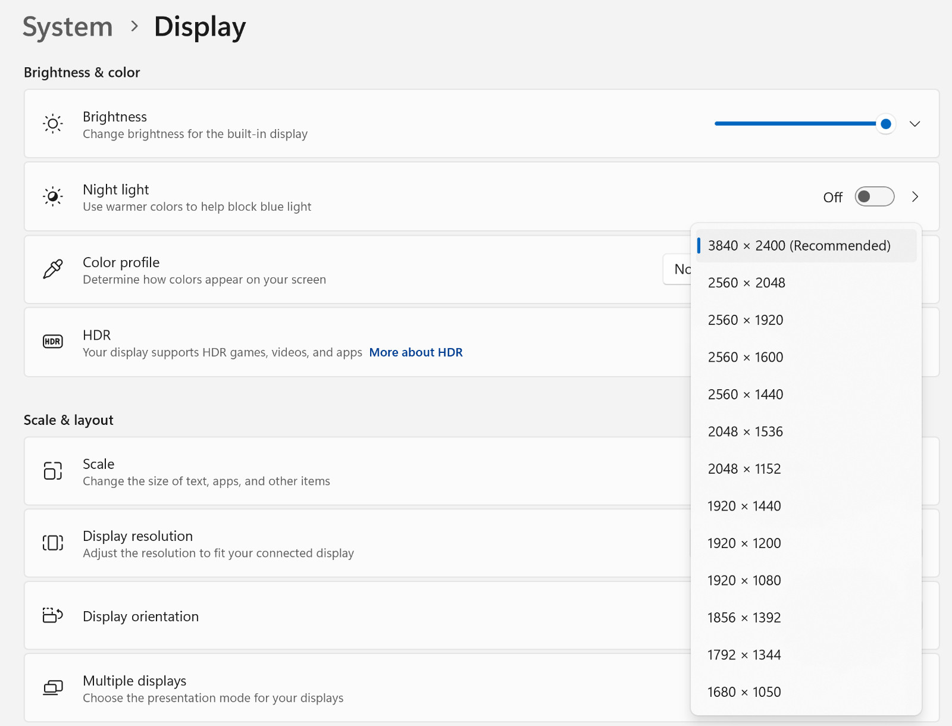This screenshot has height=726, width=952.
Task: Click the Display orientation icon
Action: point(53,615)
